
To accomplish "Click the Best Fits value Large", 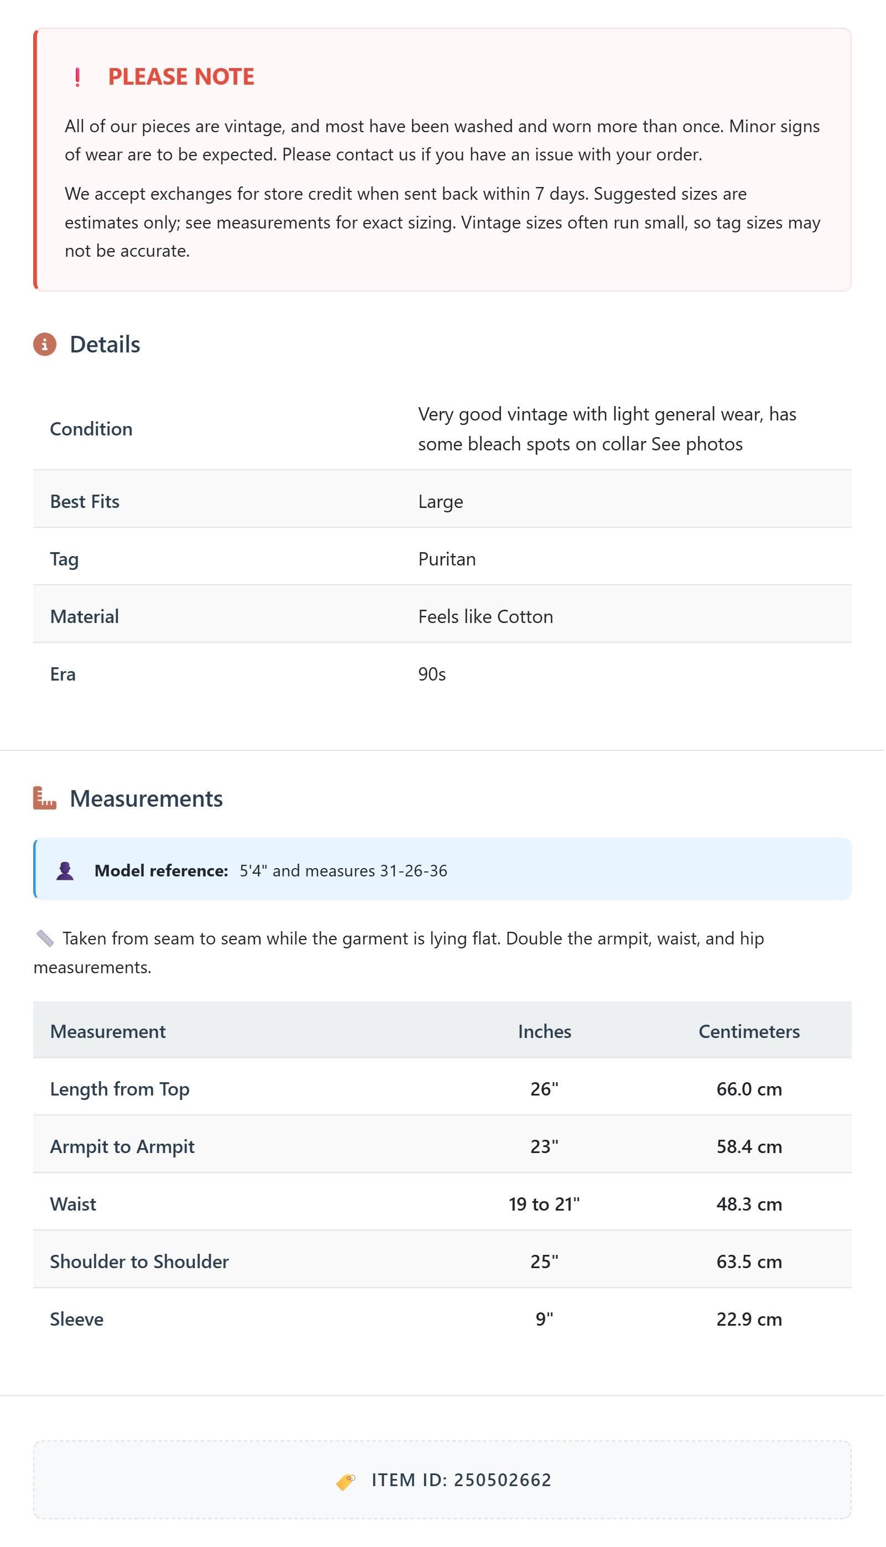I will pos(441,501).
